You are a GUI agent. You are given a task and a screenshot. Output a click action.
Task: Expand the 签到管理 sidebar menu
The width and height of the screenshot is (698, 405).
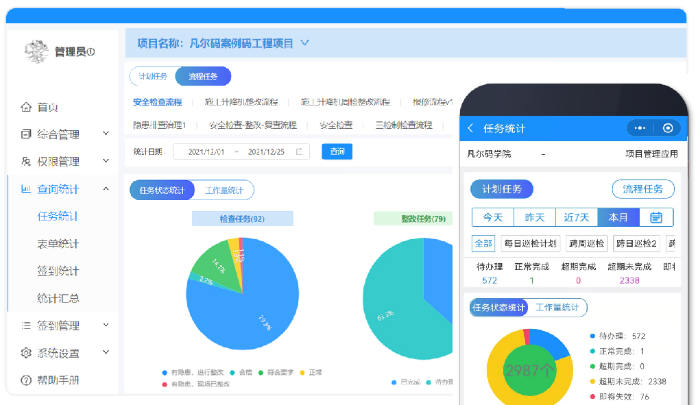(x=106, y=326)
